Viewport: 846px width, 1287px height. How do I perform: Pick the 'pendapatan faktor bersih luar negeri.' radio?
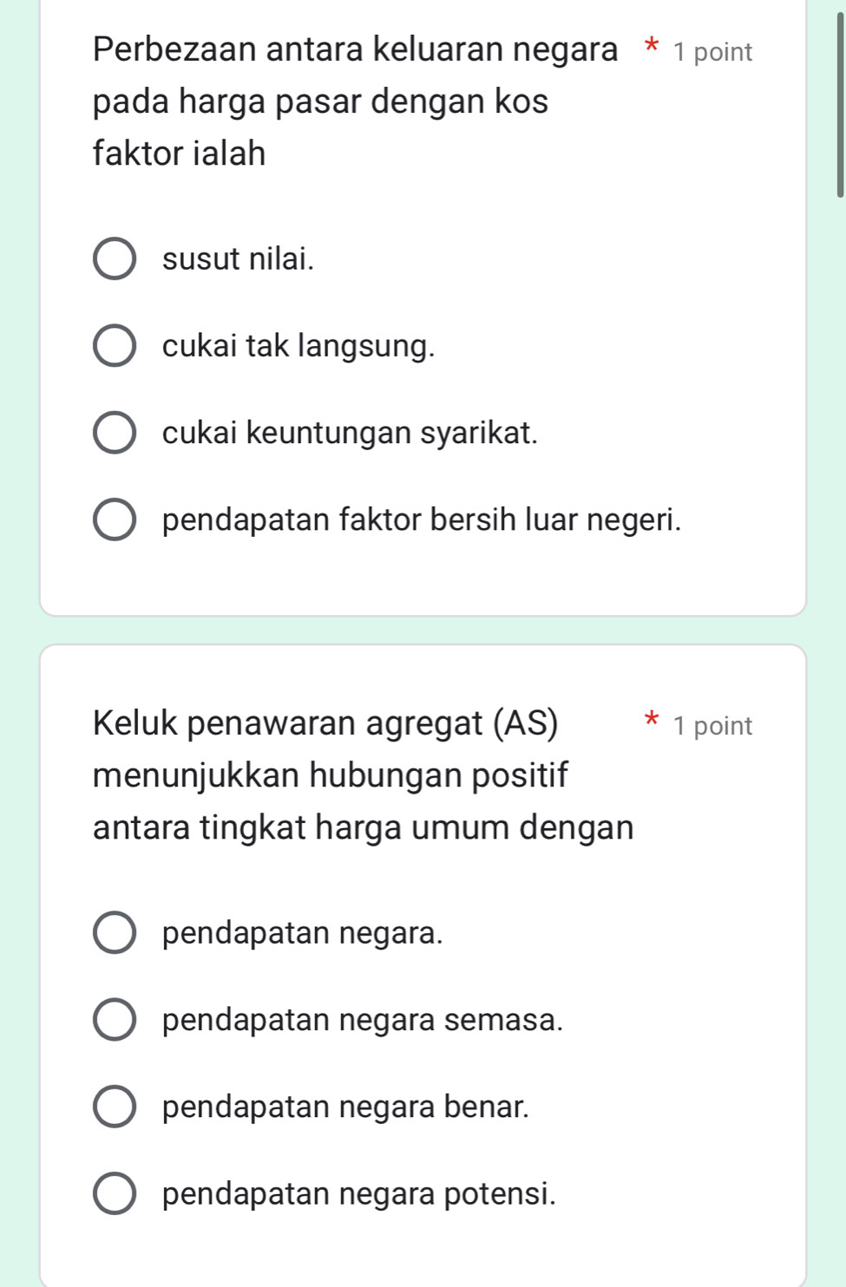pos(114,519)
